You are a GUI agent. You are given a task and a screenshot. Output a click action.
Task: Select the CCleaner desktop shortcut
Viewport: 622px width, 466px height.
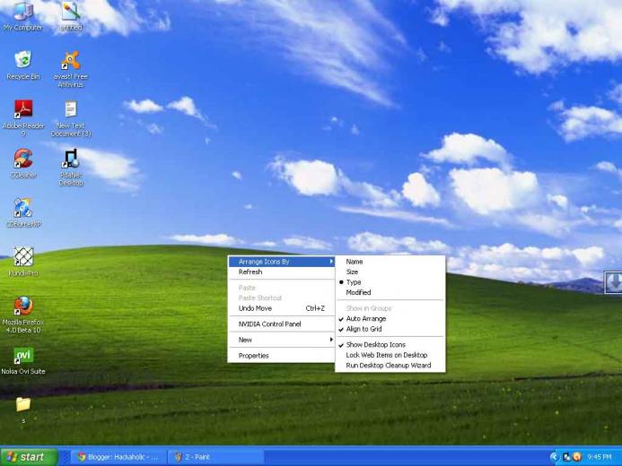pyautogui.click(x=23, y=163)
